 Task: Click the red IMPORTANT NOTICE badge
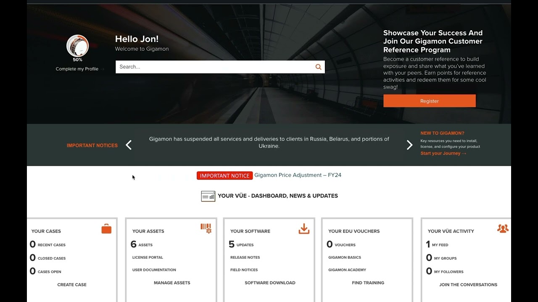click(224, 175)
